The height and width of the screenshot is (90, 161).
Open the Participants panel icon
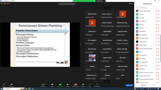(43, 84)
